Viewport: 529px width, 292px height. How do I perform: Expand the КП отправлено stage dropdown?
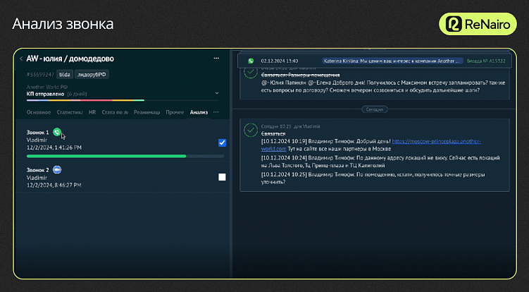click(x=217, y=93)
